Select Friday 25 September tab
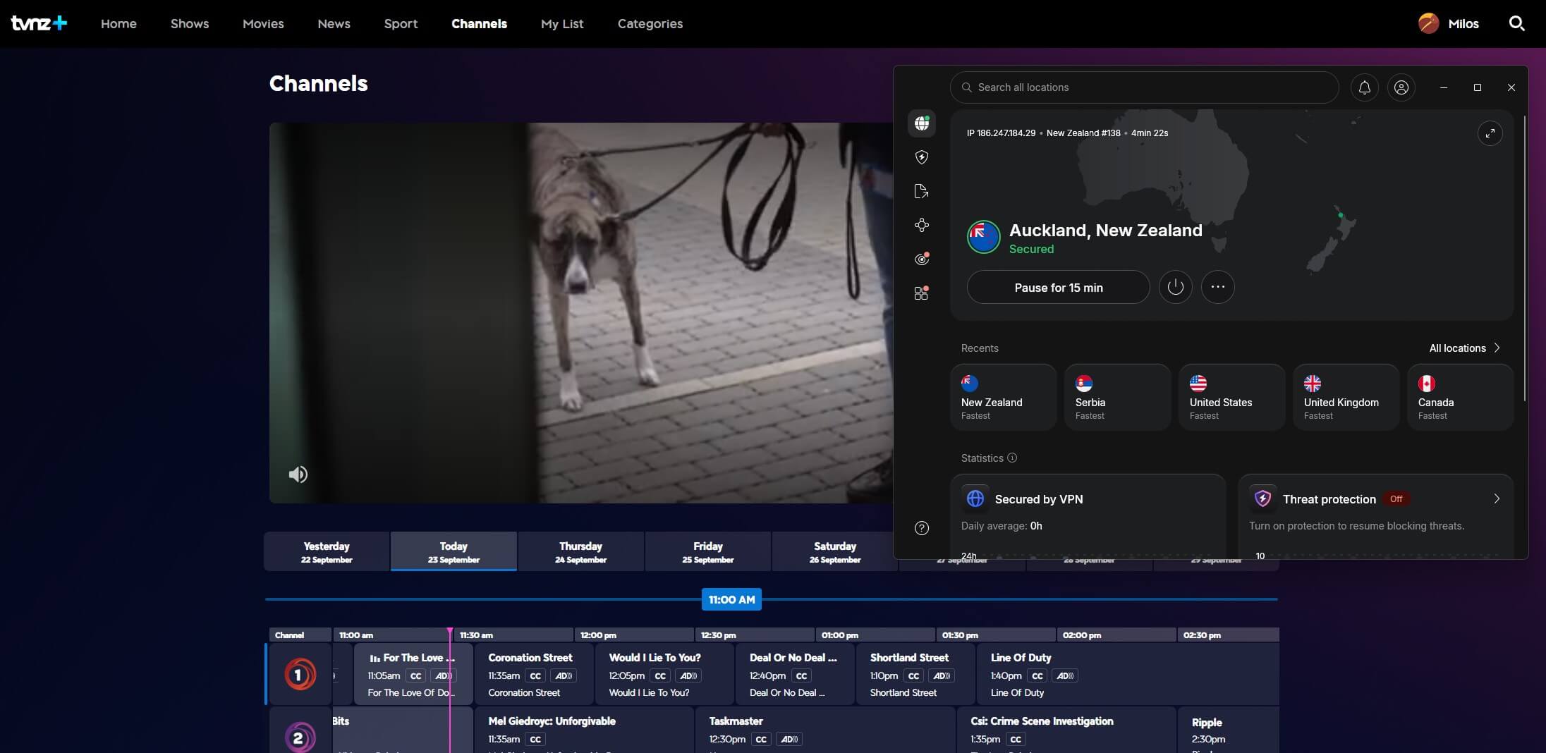The image size is (1546, 753). pos(707,551)
